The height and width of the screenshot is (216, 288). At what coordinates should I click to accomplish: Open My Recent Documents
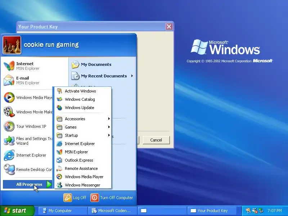pos(103,76)
